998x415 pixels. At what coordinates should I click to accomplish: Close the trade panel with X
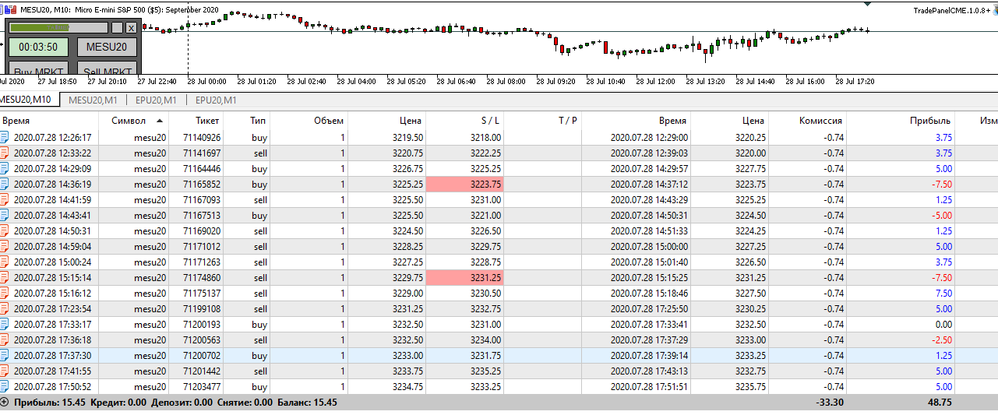[x=131, y=28]
